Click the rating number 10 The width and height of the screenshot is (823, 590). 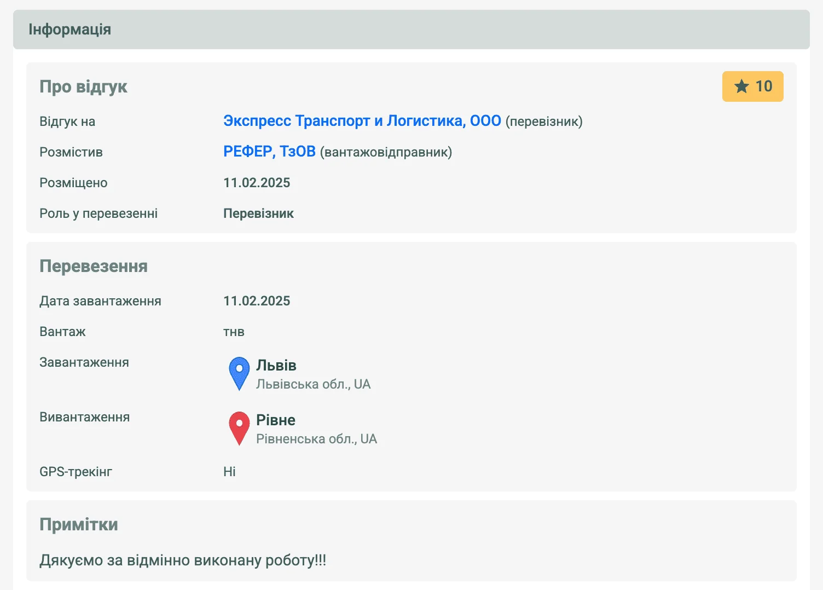click(x=763, y=86)
